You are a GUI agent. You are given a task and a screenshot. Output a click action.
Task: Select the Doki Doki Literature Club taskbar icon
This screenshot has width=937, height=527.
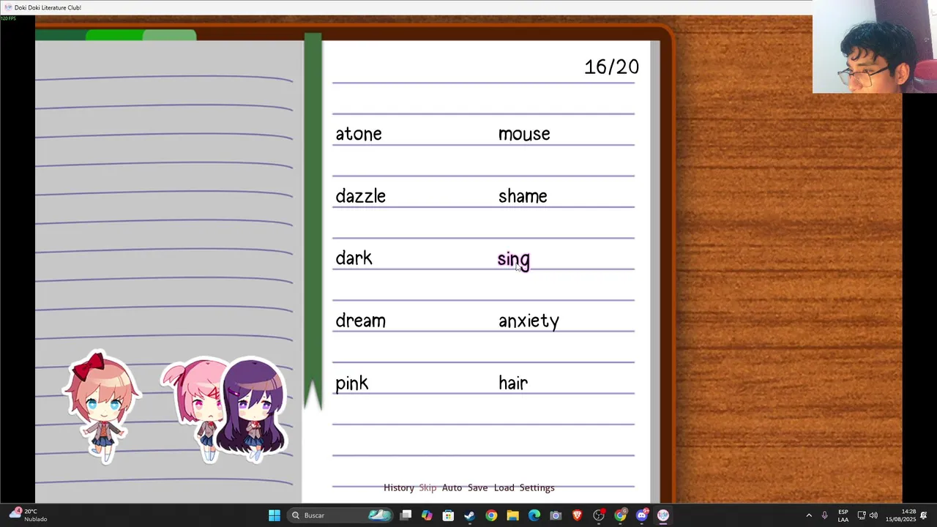(663, 515)
